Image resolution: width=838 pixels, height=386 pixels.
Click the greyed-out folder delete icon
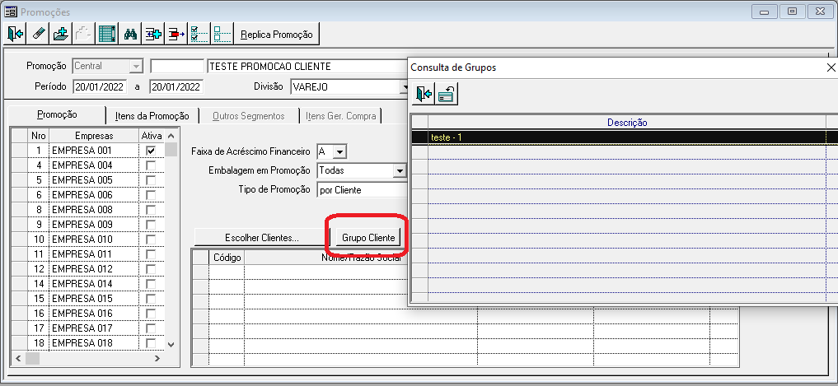click(x=84, y=35)
